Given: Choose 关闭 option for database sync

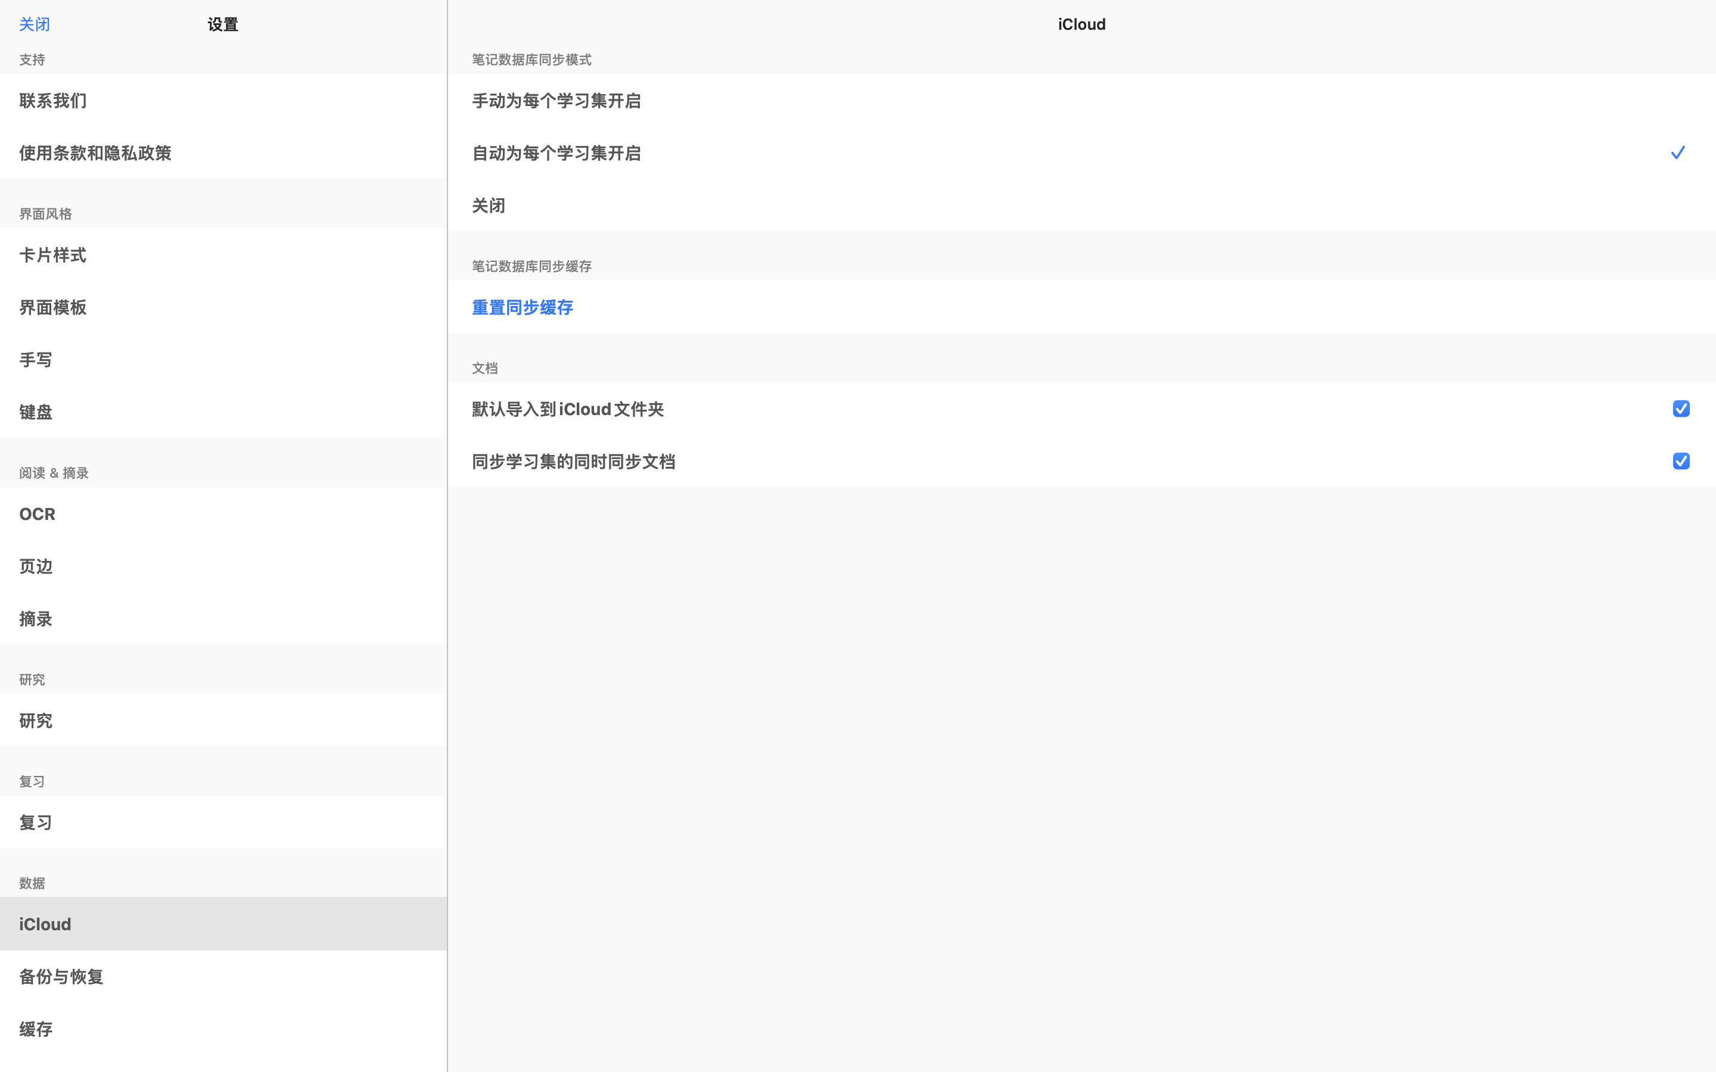Looking at the screenshot, I should pyautogui.click(x=489, y=205).
